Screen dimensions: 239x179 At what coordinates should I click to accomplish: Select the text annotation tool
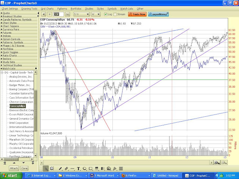(78, 169)
